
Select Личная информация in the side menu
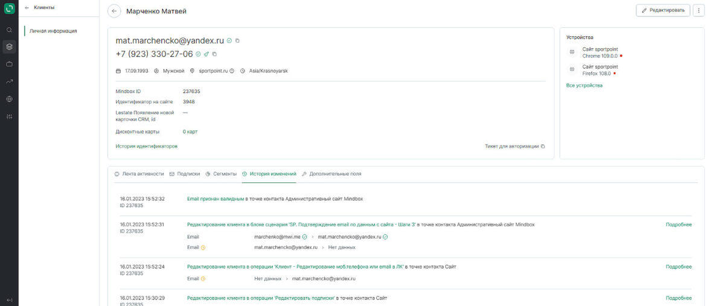click(53, 31)
